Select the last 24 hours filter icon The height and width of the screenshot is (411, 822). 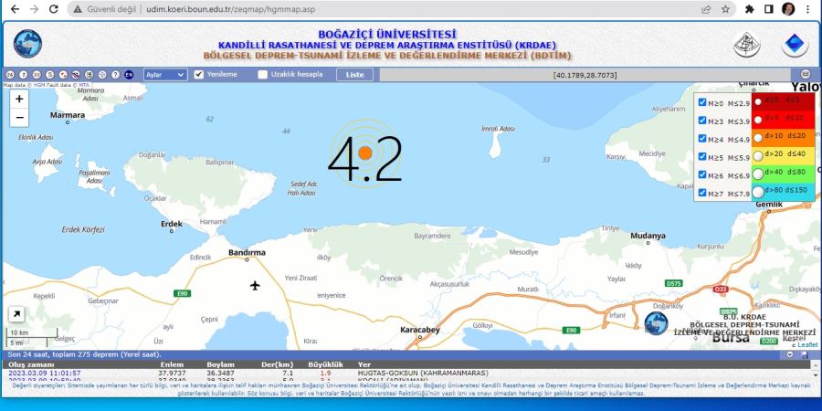click(10, 75)
